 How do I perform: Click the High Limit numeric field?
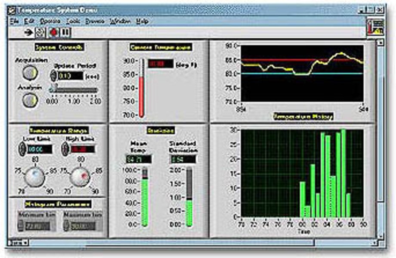coord(83,149)
